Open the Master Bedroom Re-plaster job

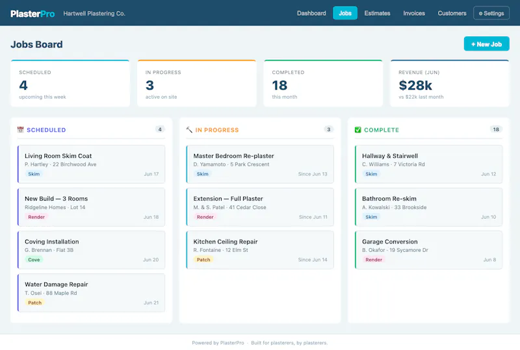[260, 164]
